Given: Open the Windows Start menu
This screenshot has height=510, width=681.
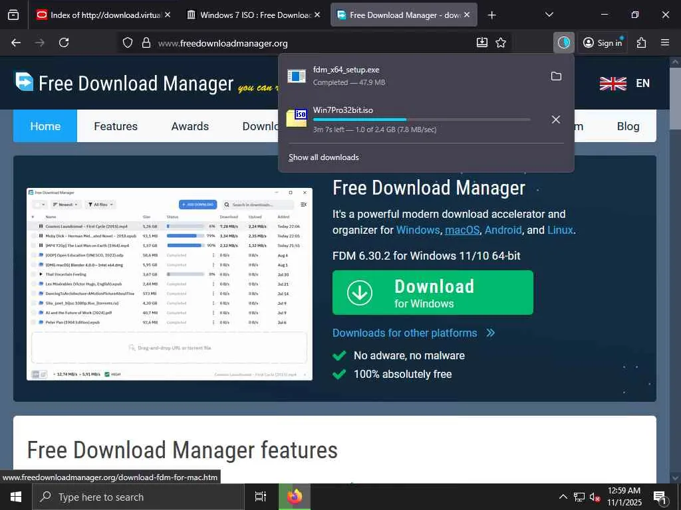Looking at the screenshot, I should click(x=16, y=497).
